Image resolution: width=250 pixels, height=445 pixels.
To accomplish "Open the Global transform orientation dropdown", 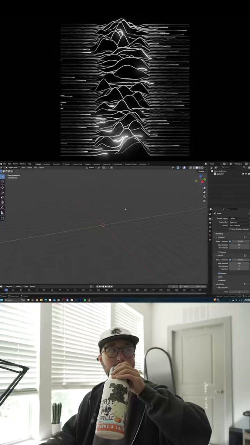I will [x=91, y=168].
